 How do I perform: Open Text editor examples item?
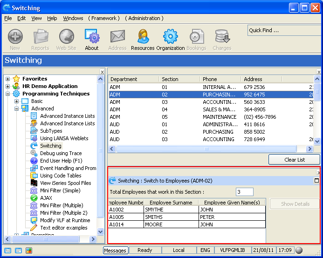tap(63, 228)
